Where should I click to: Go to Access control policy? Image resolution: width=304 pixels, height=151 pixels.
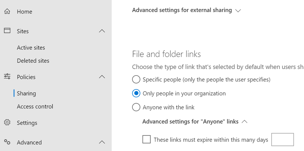pyautogui.click(x=35, y=106)
